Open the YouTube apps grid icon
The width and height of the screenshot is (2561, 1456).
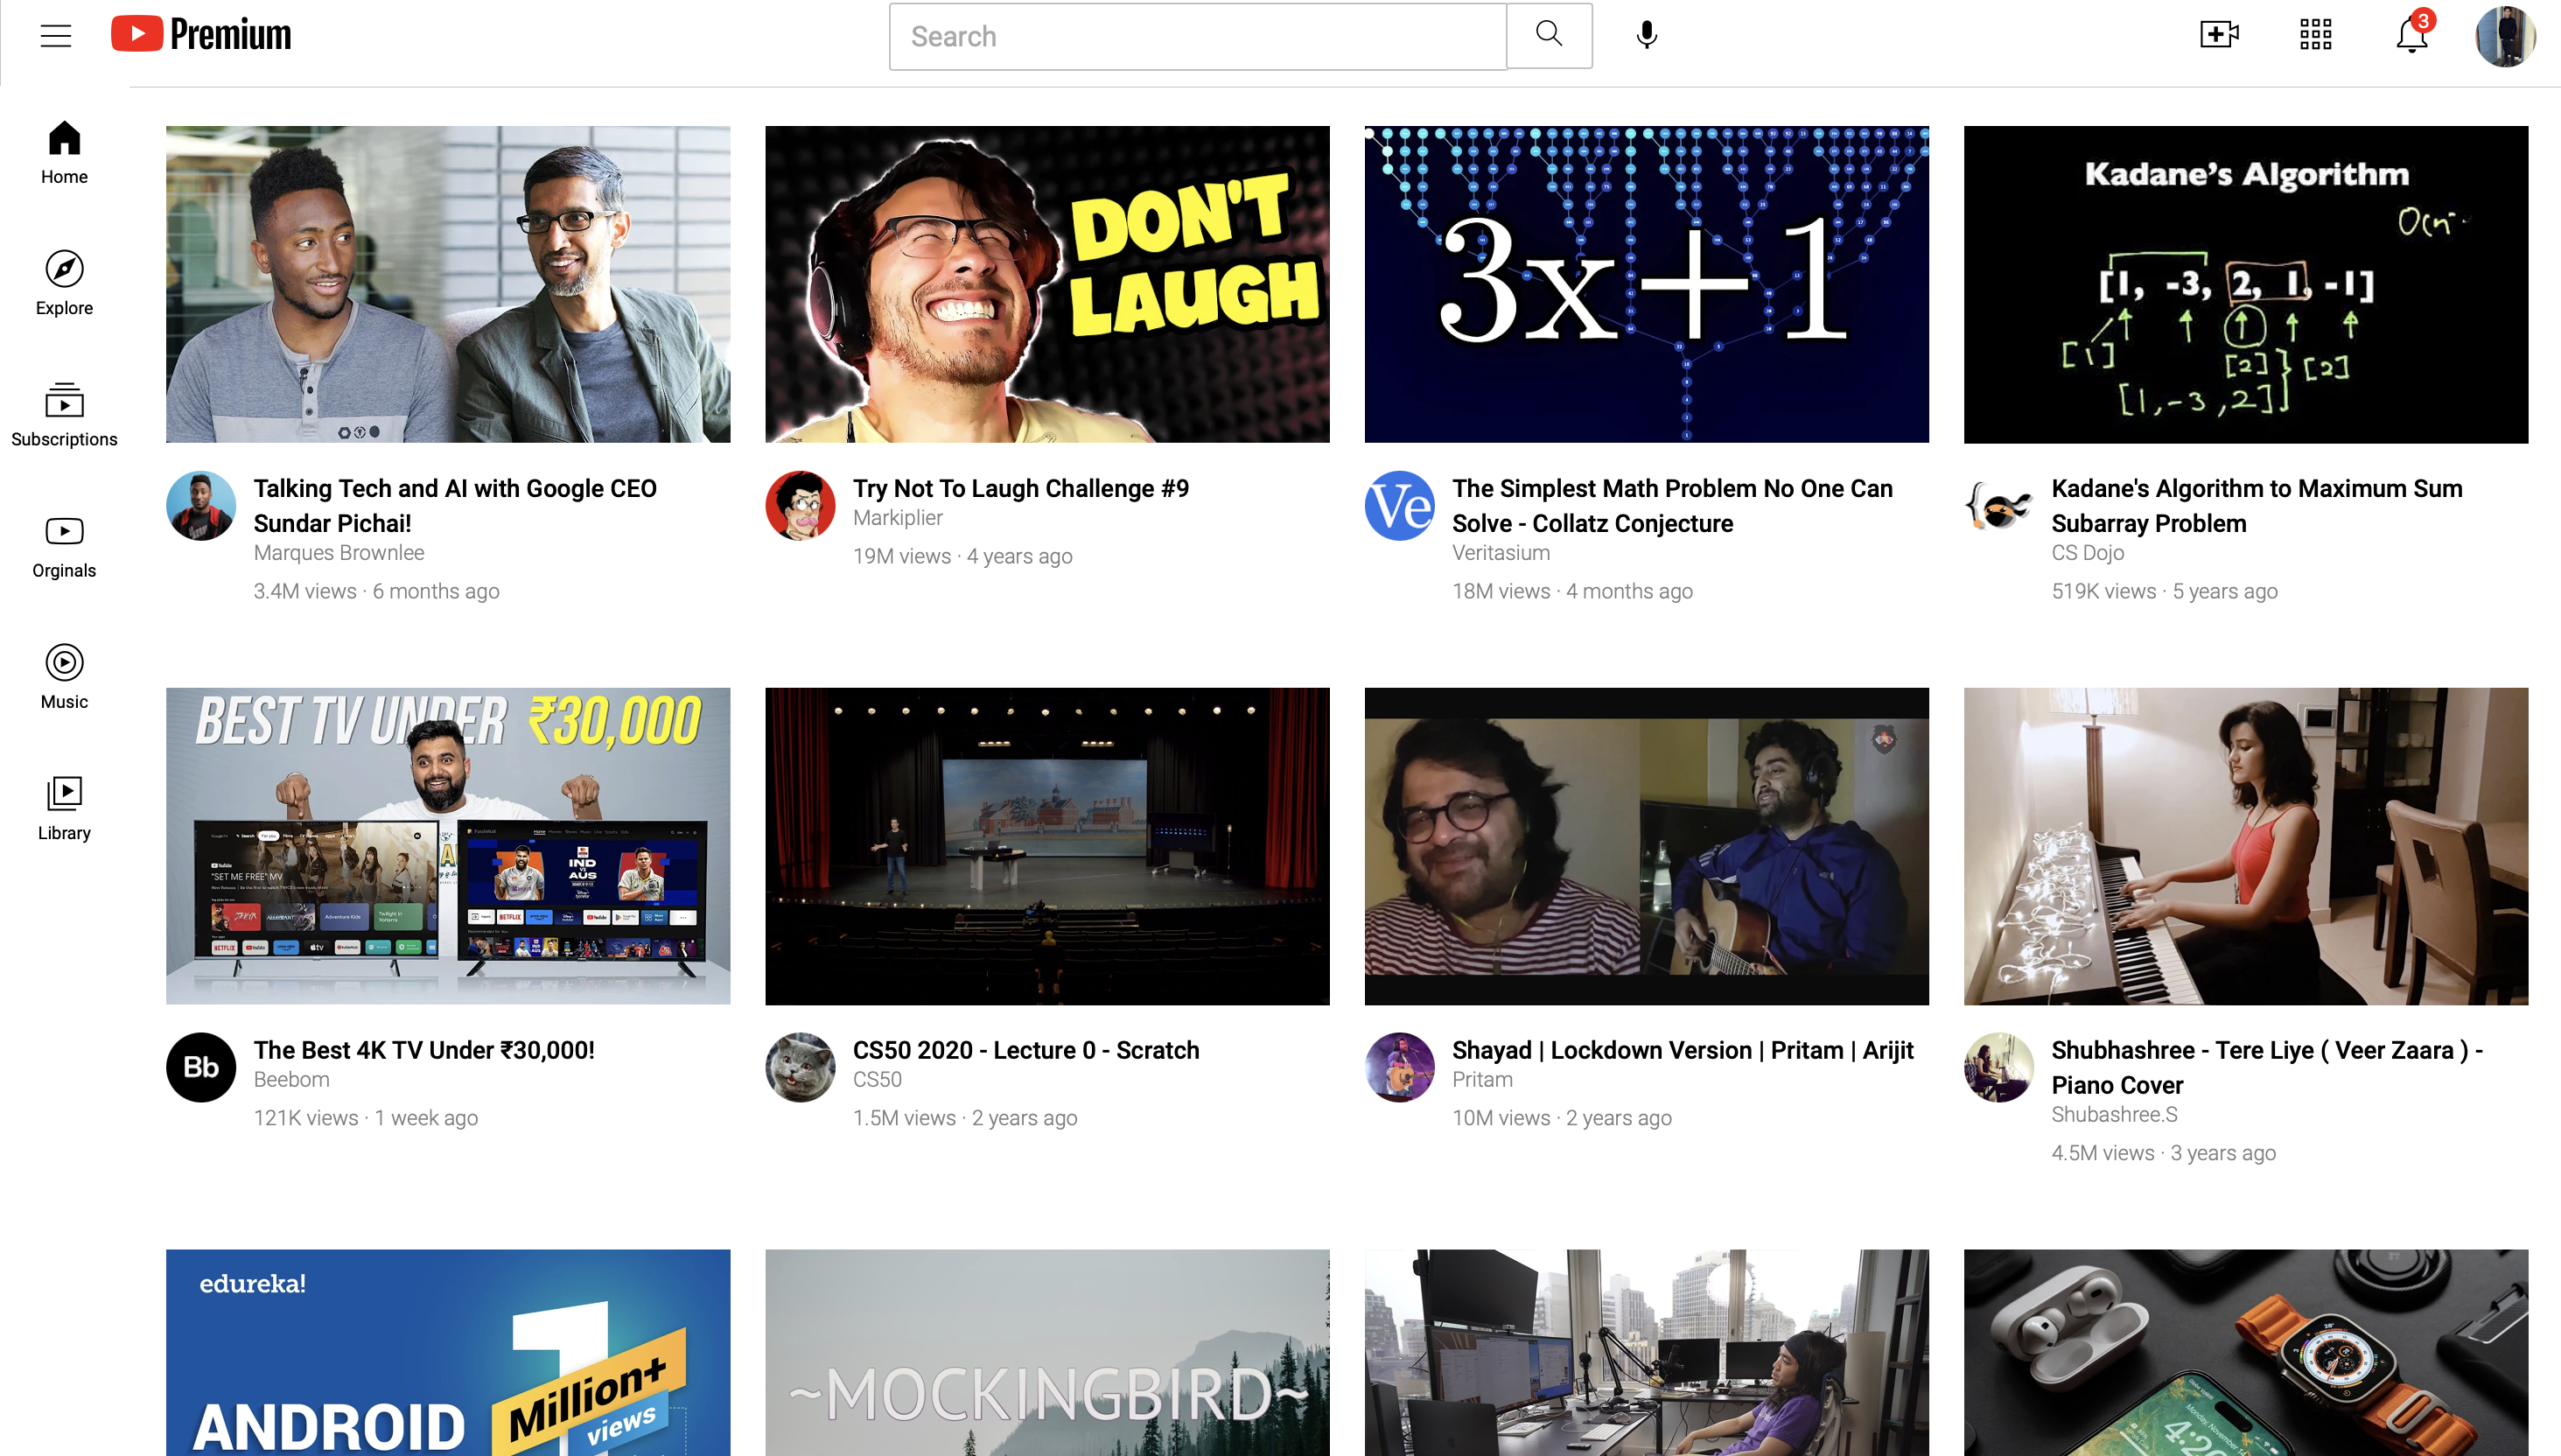coord(2315,35)
